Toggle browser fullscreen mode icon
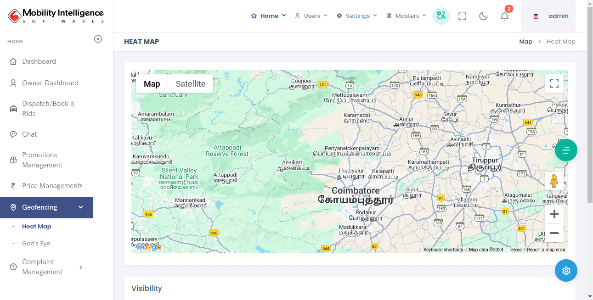The image size is (593, 300). pyautogui.click(x=462, y=16)
